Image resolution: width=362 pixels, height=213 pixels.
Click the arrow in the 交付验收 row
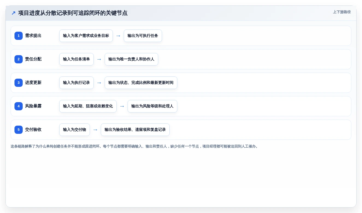(x=95, y=130)
